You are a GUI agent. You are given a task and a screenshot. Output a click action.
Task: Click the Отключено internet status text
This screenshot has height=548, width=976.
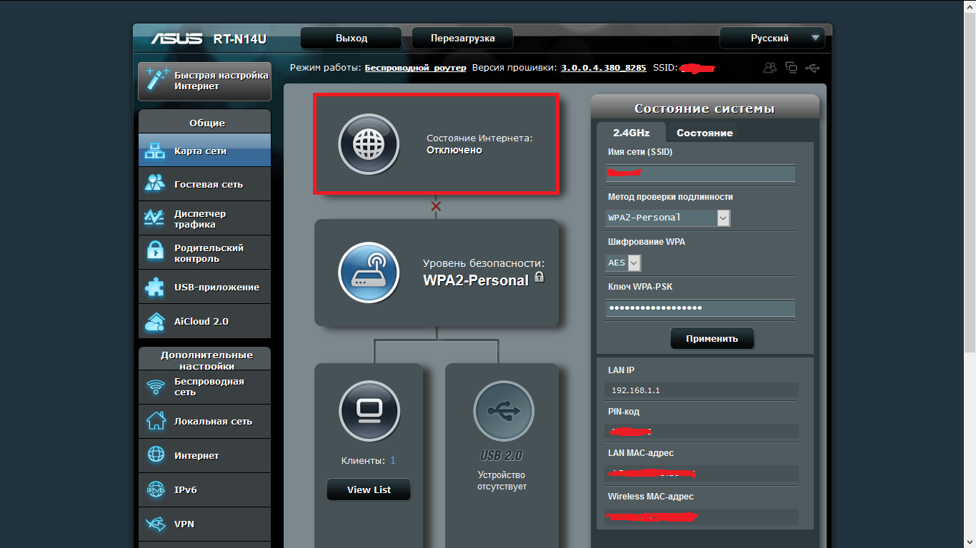coord(454,151)
